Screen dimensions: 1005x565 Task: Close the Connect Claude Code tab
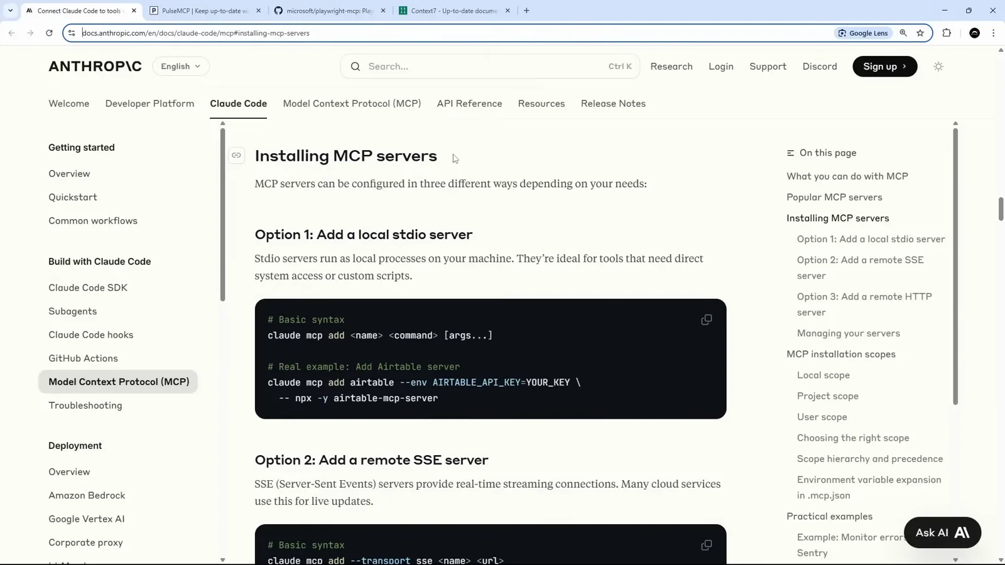134,11
